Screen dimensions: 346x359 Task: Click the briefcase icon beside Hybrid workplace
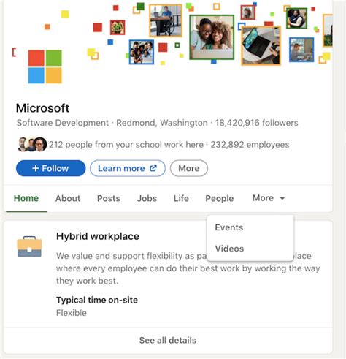[x=29, y=246]
